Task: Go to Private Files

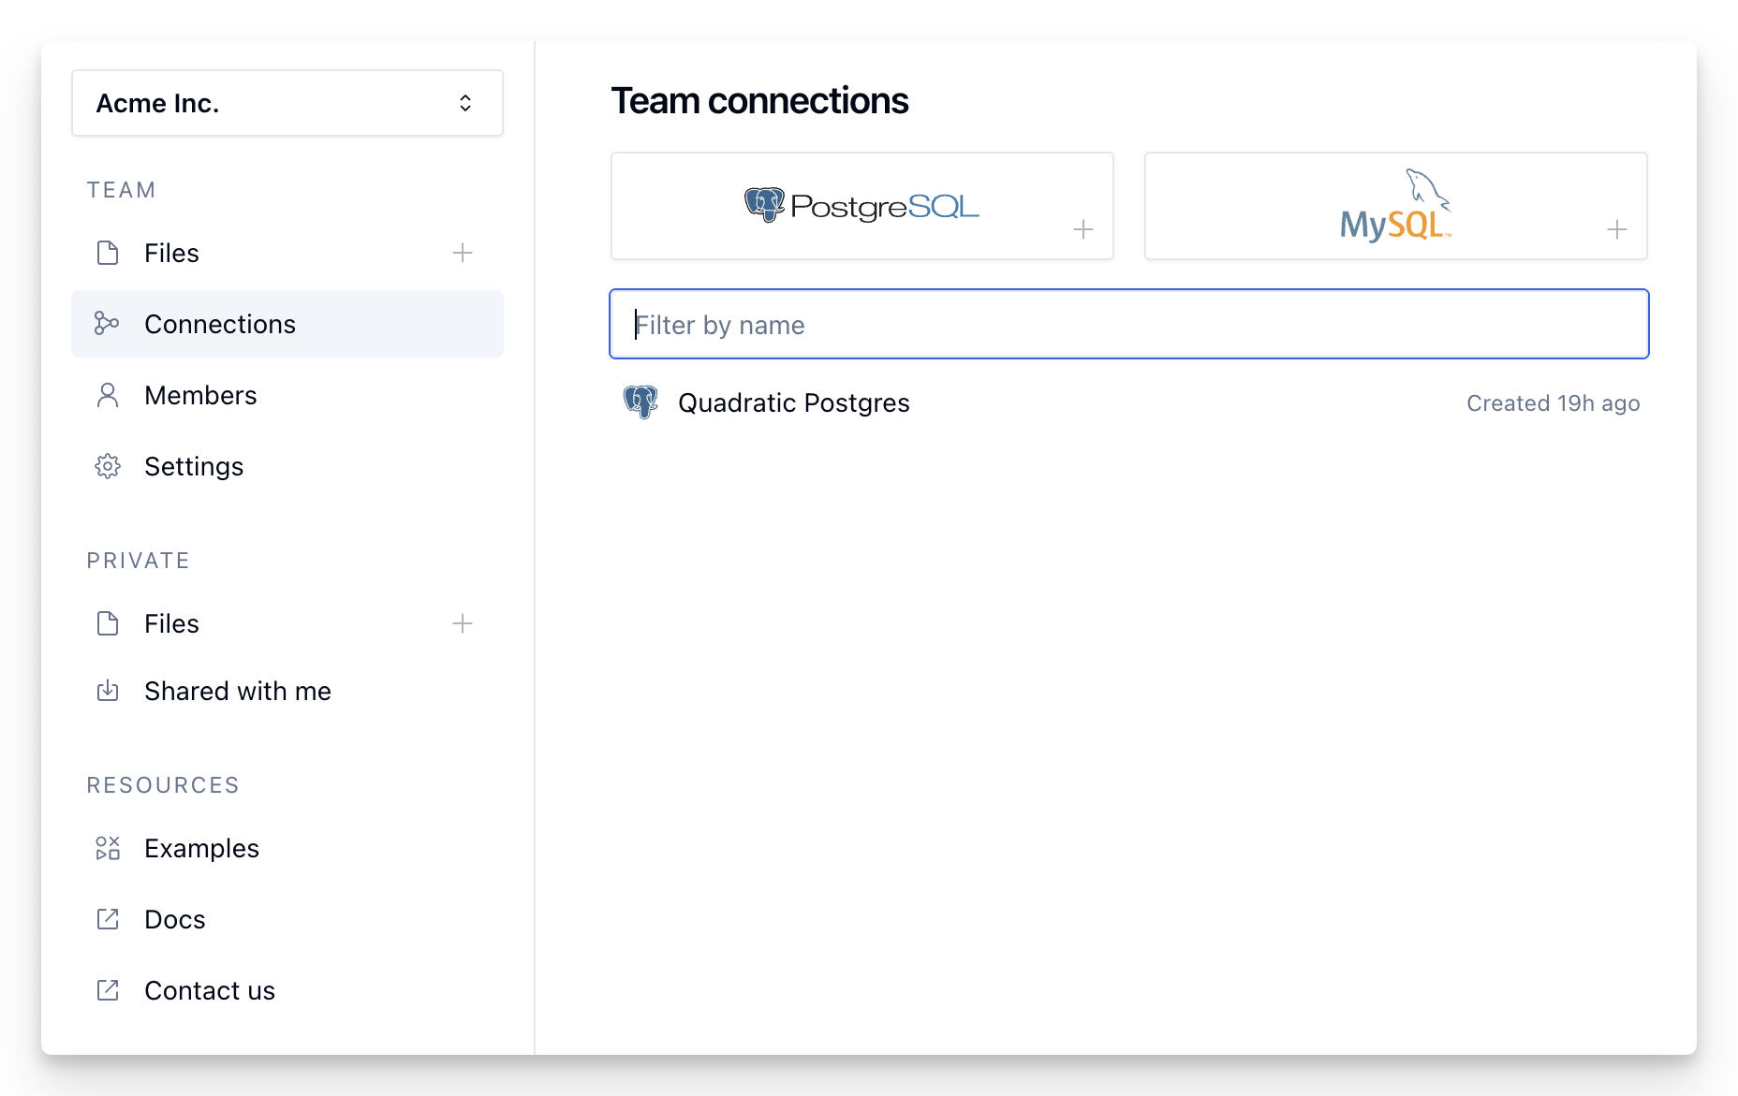Action: point(172,623)
